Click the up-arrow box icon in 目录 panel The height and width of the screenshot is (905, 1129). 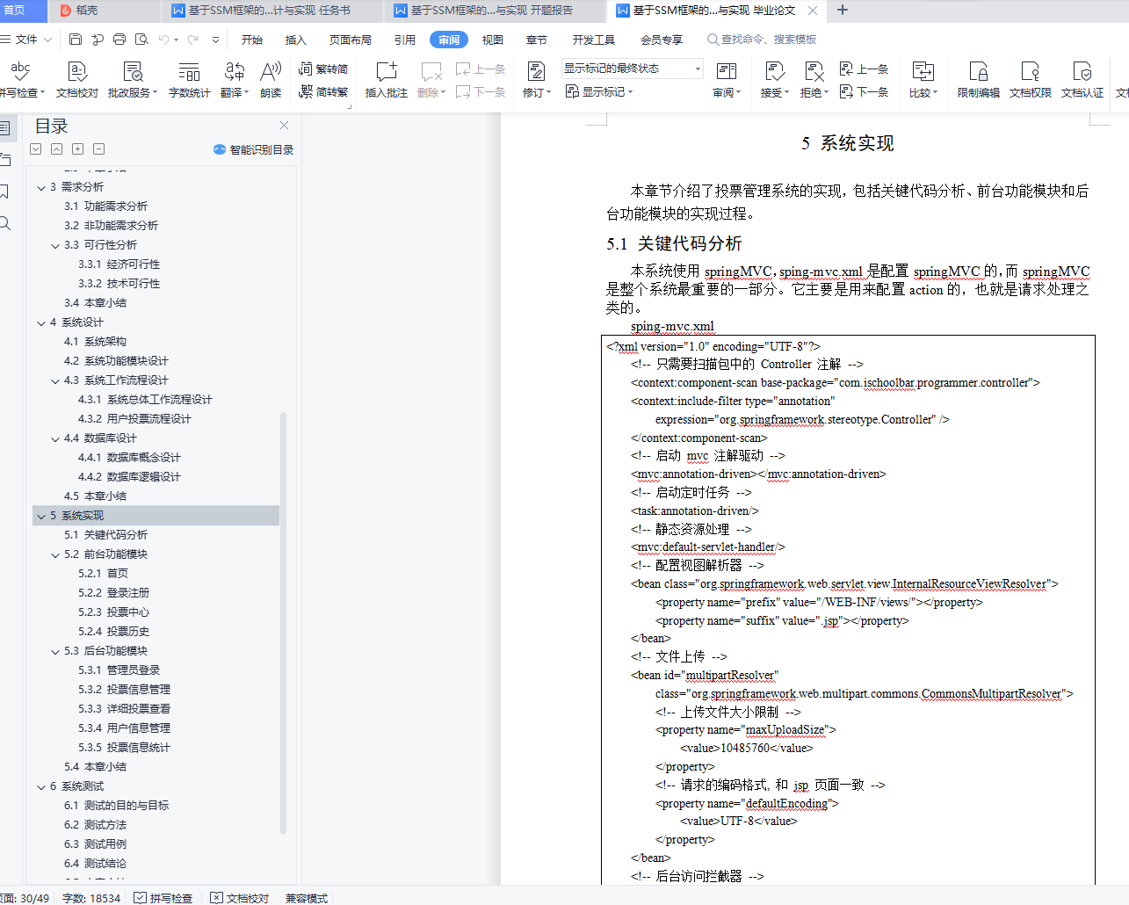(56, 149)
